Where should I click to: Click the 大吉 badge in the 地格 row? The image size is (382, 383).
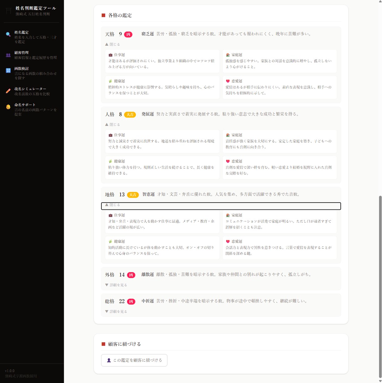[x=133, y=195]
